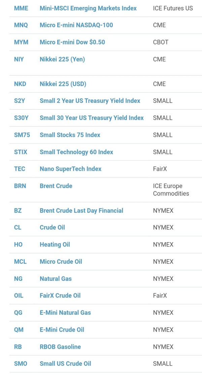
Task: Open the MME symbol link
Action: tap(21, 8)
